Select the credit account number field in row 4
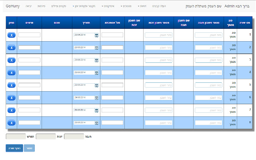This screenshot has width=256, height=160. point(158,73)
